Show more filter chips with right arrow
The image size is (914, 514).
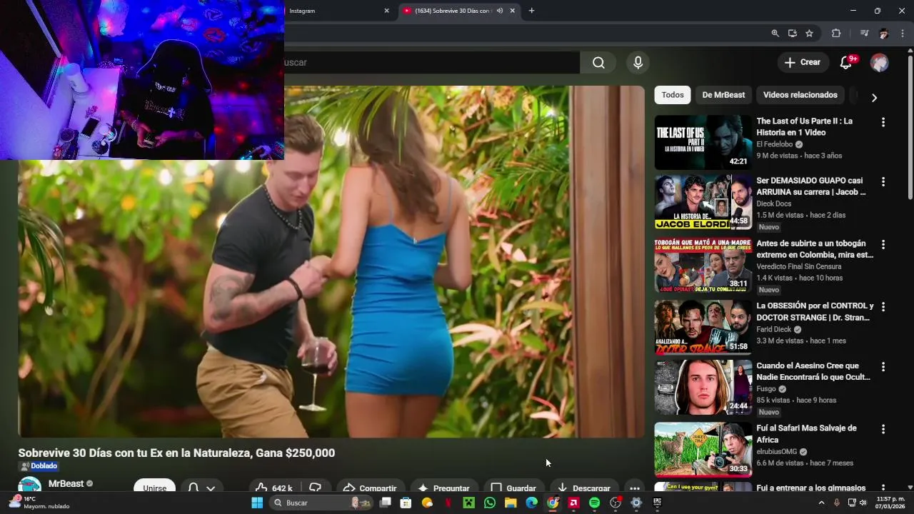[874, 97]
